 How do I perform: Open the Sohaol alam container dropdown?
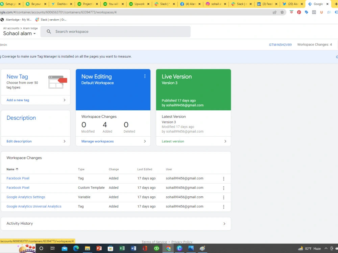tap(19, 33)
